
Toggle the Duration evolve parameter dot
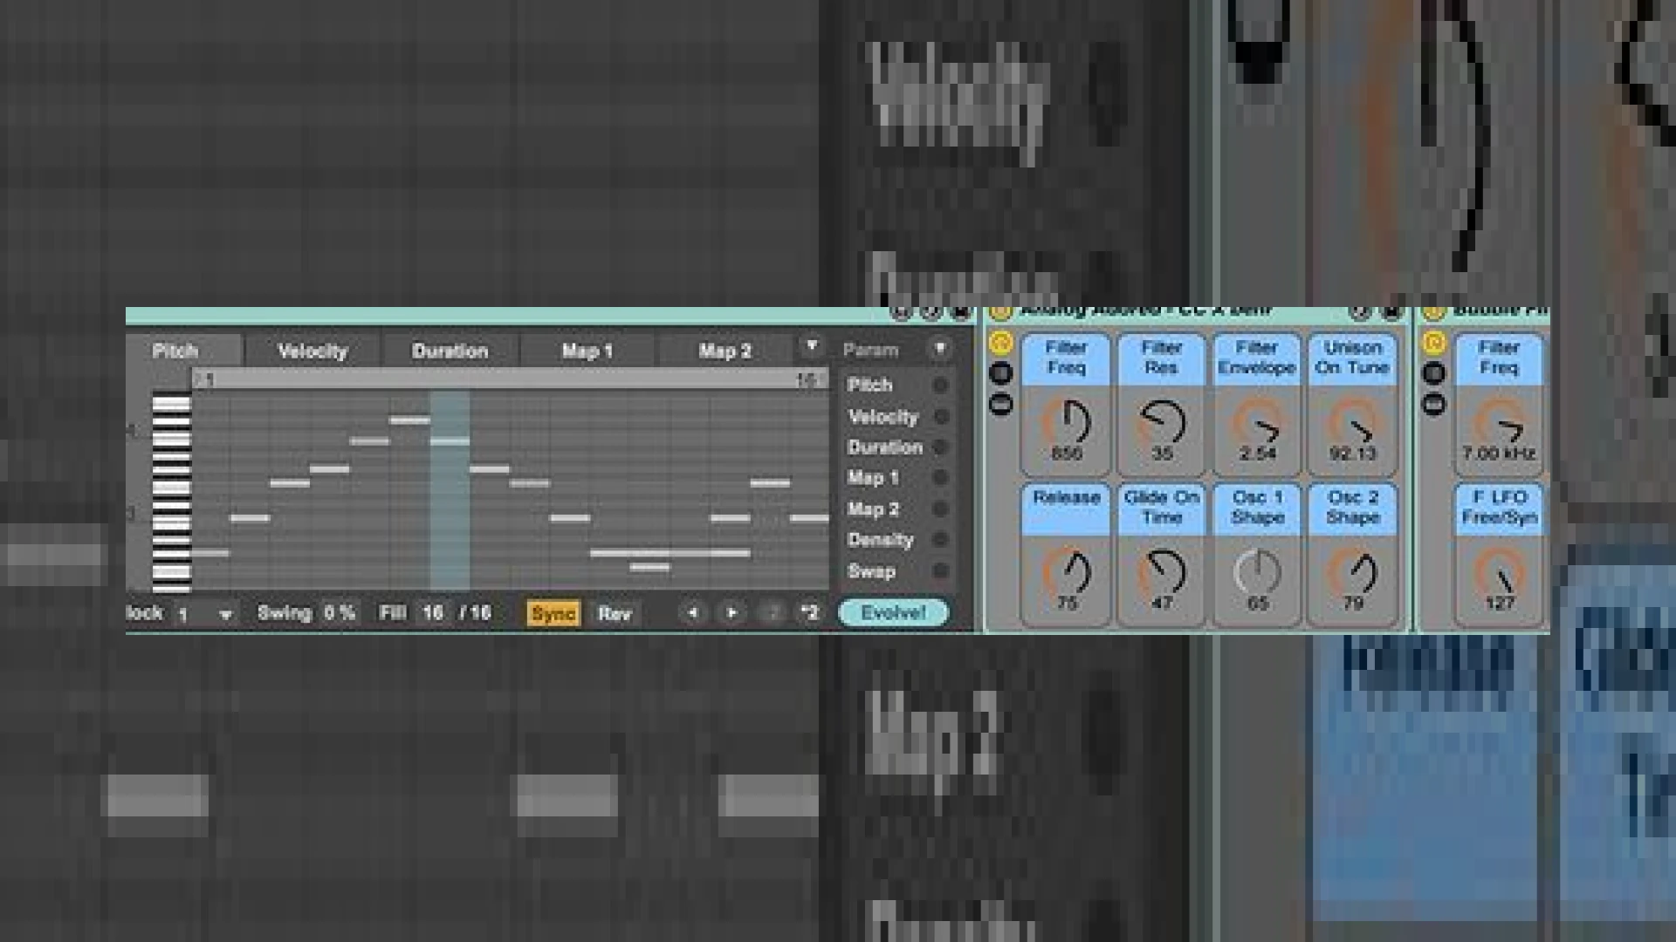click(940, 447)
